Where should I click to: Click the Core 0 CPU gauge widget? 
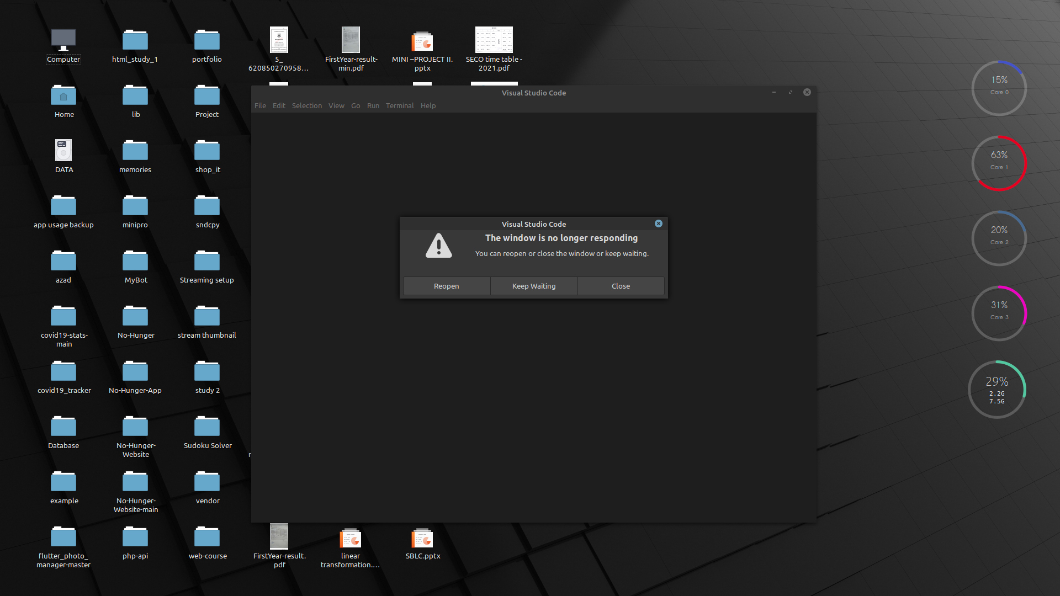[999, 88]
